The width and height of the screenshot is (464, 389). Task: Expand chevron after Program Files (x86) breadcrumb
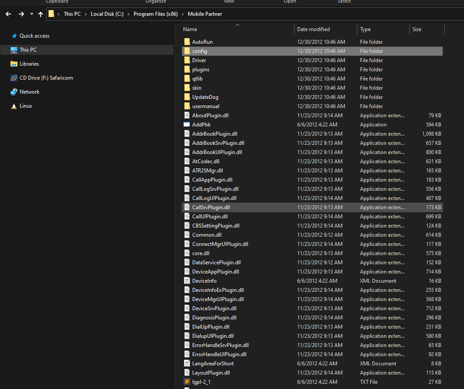(x=183, y=14)
